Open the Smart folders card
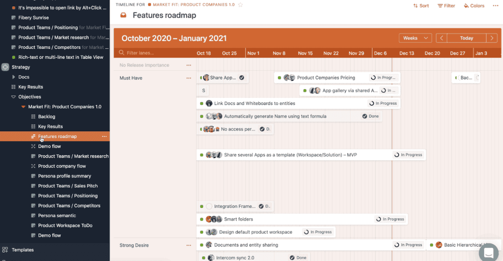Viewport: 503px width, 261px height. point(302,219)
